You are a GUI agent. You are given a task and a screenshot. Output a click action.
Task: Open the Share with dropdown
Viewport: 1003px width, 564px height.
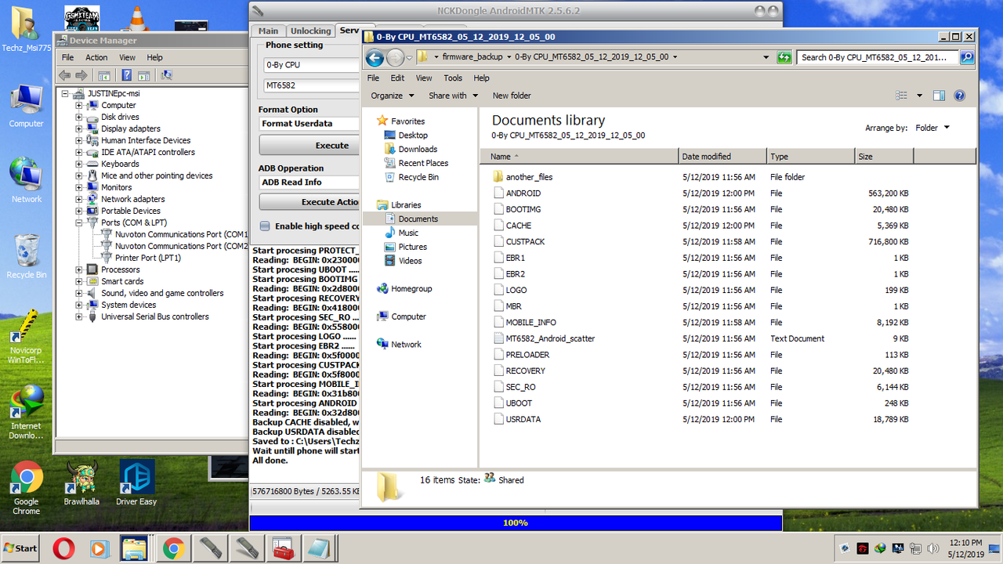pos(454,96)
